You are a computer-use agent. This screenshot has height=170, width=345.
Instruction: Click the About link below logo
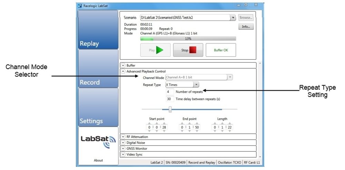pyautogui.click(x=98, y=160)
